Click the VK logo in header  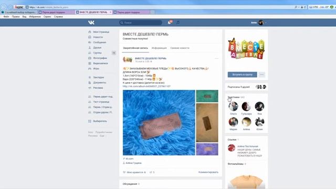pos(91,23)
